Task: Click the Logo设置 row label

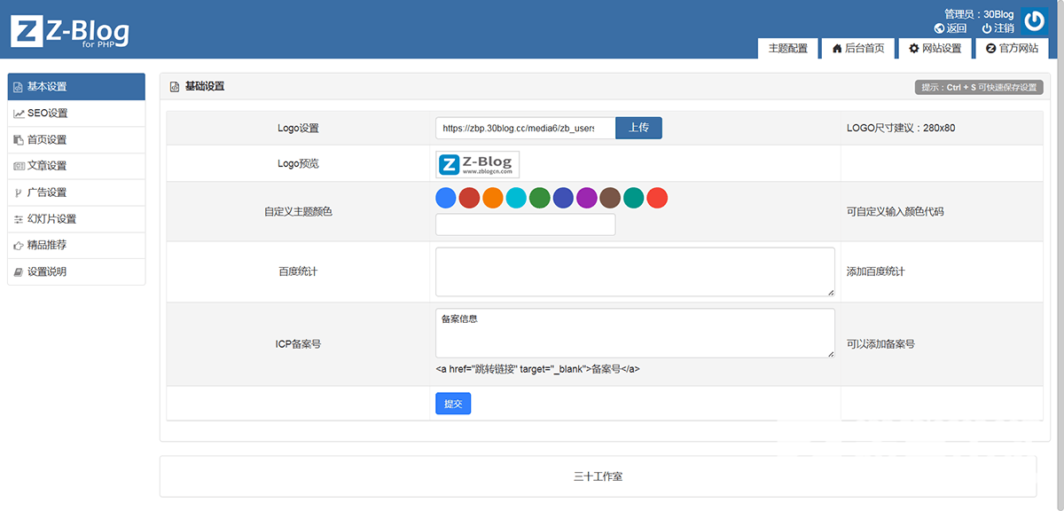Action: point(298,128)
